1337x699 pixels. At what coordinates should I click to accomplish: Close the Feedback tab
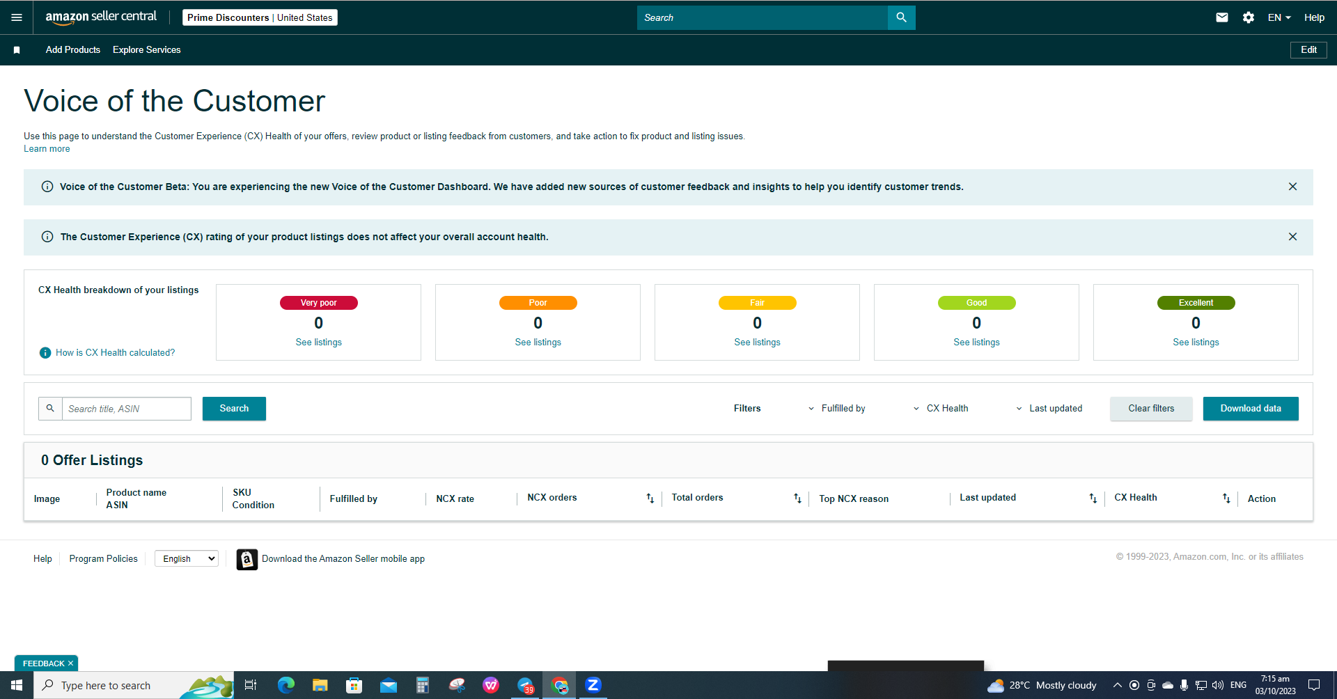pyautogui.click(x=70, y=663)
